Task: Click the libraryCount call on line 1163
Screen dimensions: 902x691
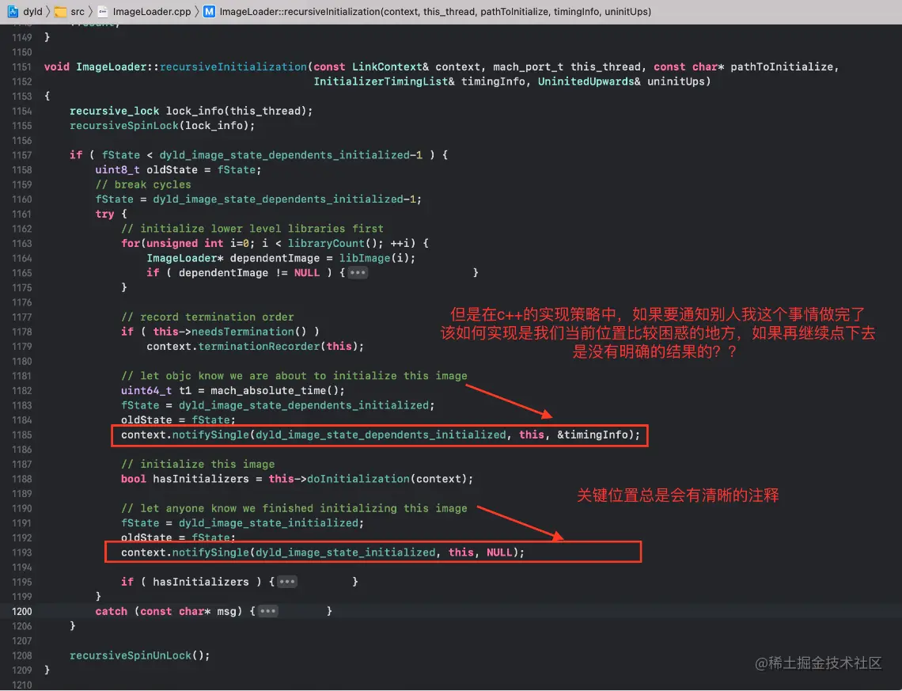Action: pos(329,243)
